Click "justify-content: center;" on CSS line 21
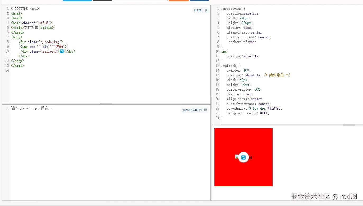 (x=249, y=104)
